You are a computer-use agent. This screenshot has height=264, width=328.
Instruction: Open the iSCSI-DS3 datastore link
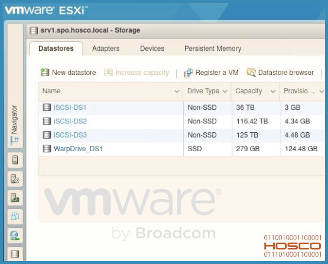coord(70,135)
